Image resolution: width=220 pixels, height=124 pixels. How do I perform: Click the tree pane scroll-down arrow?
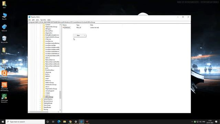[x=60, y=110]
